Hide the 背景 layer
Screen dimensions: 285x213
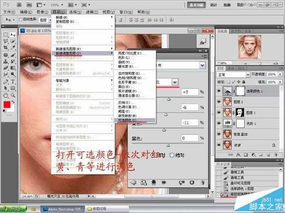(219, 145)
